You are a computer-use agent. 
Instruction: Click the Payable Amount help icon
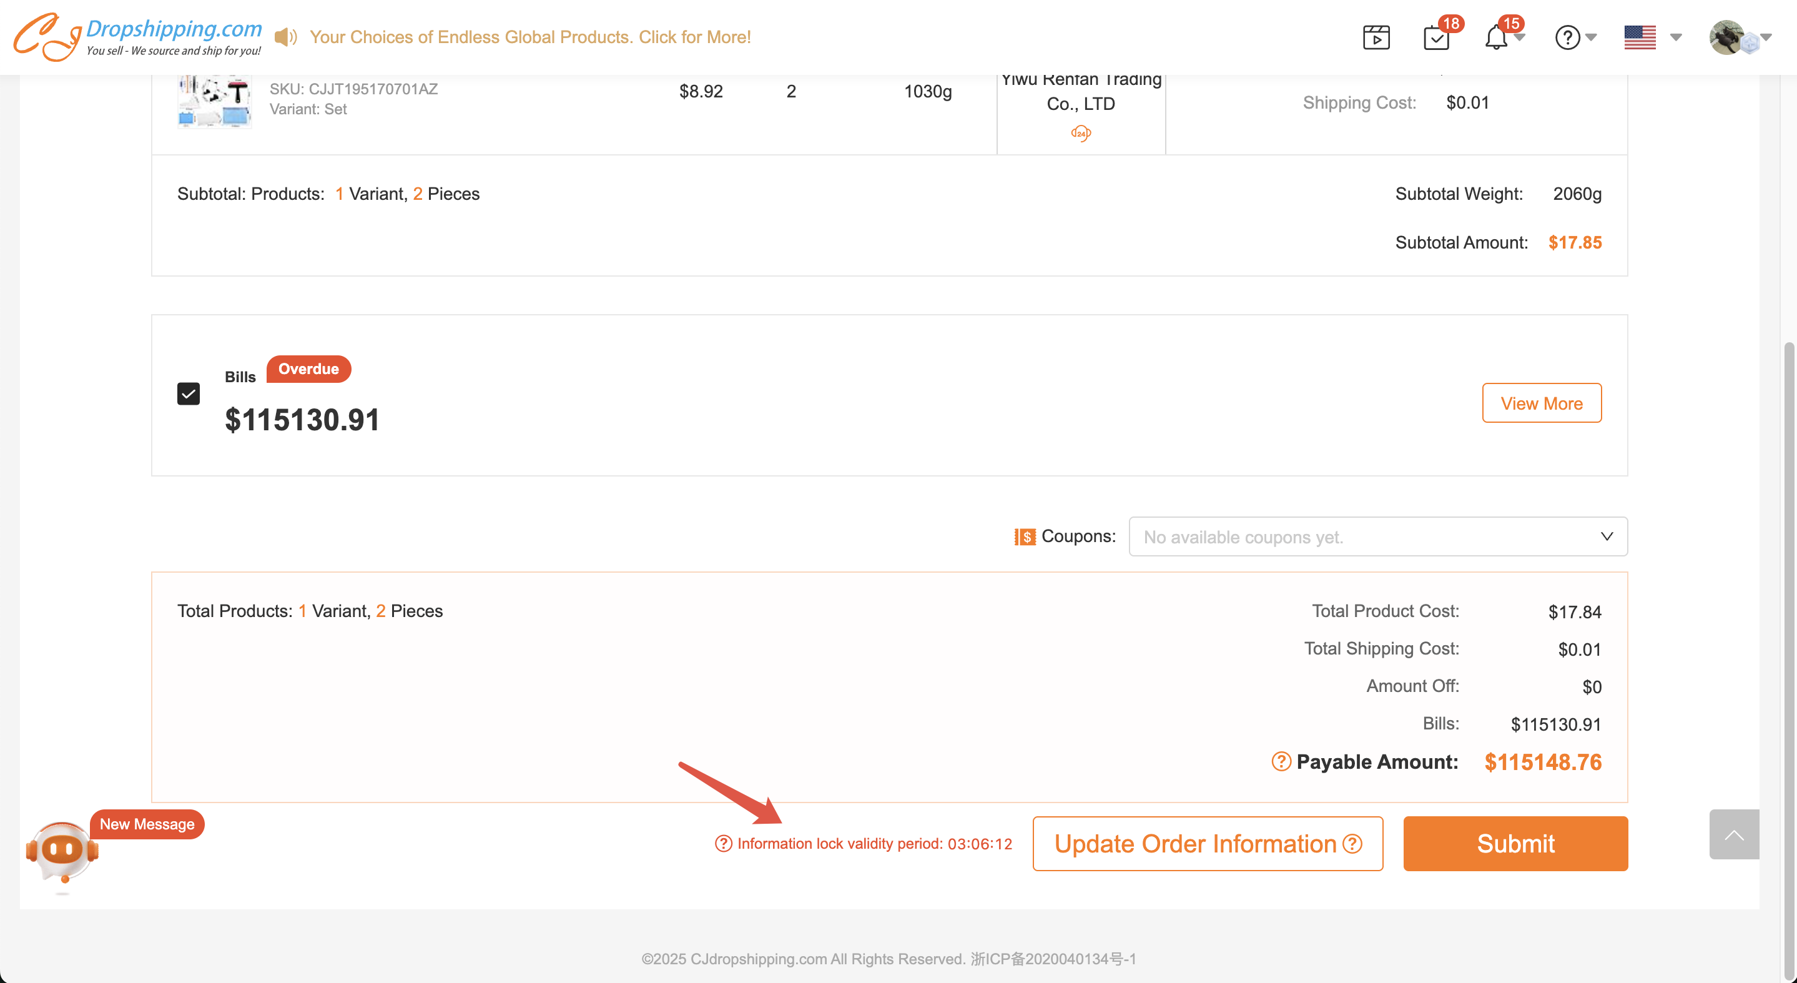coord(1281,761)
